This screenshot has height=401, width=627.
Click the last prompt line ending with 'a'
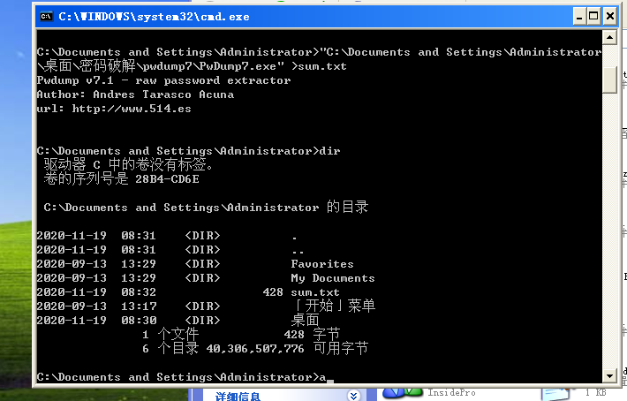click(x=182, y=377)
